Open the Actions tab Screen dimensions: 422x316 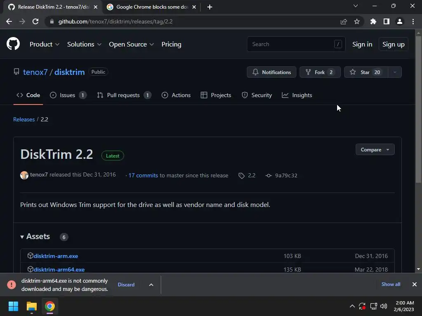click(x=176, y=95)
